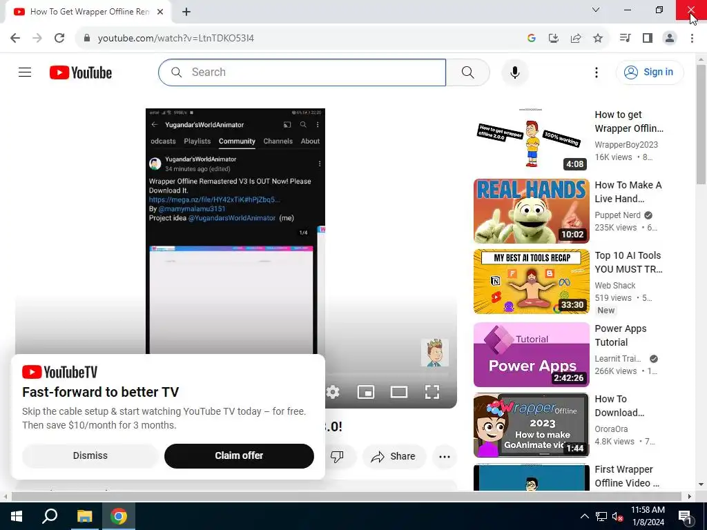The image size is (707, 530).
Task: Share this page from address bar
Action: (x=576, y=38)
